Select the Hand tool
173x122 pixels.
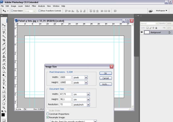click(x=4, y=103)
